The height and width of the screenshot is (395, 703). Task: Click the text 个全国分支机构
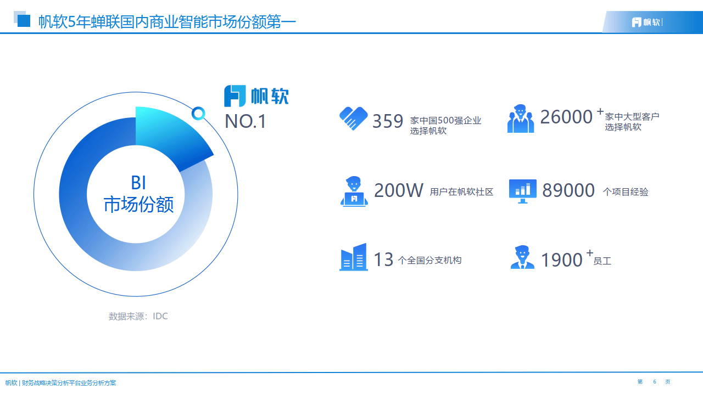click(x=430, y=260)
